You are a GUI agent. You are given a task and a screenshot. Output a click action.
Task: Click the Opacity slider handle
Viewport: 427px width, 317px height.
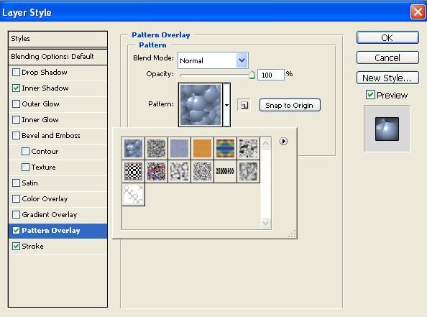252,75
